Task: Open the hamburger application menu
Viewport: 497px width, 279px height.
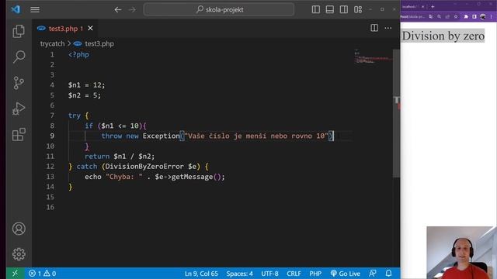Action: (35, 10)
